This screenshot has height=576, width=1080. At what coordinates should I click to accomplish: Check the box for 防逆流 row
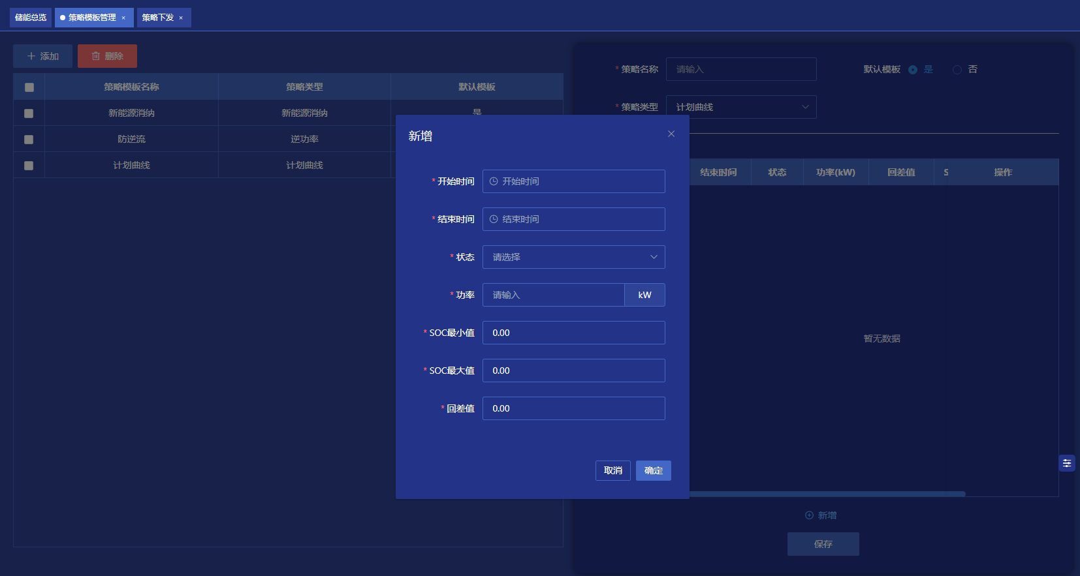(29, 140)
